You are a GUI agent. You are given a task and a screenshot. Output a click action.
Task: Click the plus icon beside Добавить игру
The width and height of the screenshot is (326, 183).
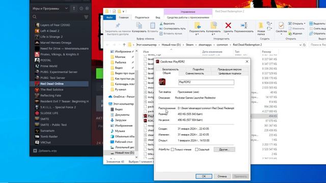pyautogui.click(x=35, y=151)
